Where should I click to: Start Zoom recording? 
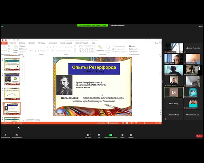pos(122,136)
